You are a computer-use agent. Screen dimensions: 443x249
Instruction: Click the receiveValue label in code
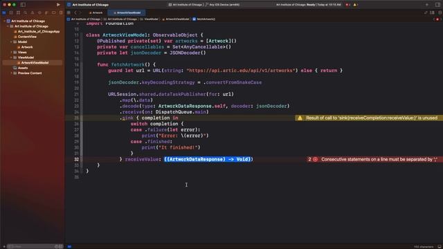141,159
